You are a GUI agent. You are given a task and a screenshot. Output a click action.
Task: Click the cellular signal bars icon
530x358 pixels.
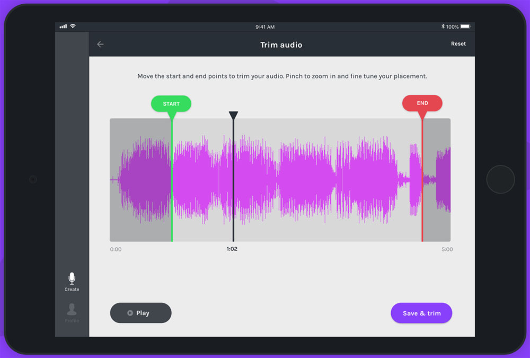coord(64,27)
